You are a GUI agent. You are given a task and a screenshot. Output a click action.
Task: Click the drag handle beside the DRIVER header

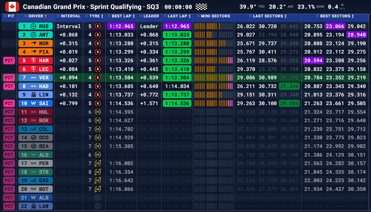pos(26,16)
